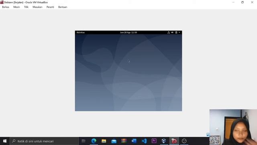Viewport: 257px width, 145px height.
Task: Expand the Debian system menu arrow
Action: (x=179, y=32)
